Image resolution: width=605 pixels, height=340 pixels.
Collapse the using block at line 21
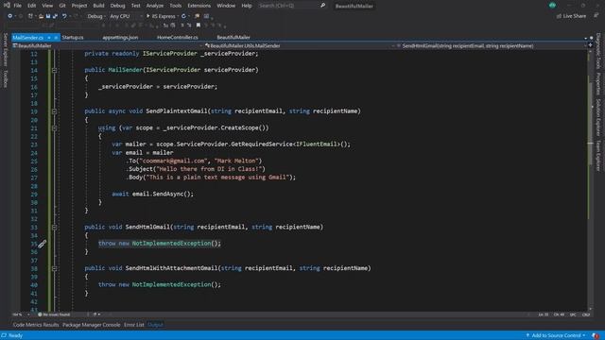(x=54, y=128)
